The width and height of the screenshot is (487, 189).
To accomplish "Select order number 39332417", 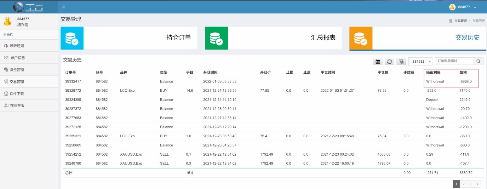I will pyautogui.click(x=73, y=81).
